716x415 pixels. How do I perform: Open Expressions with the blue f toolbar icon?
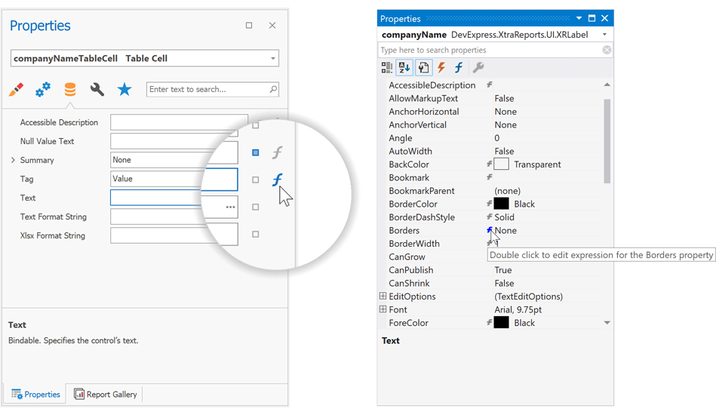[x=458, y=68]
